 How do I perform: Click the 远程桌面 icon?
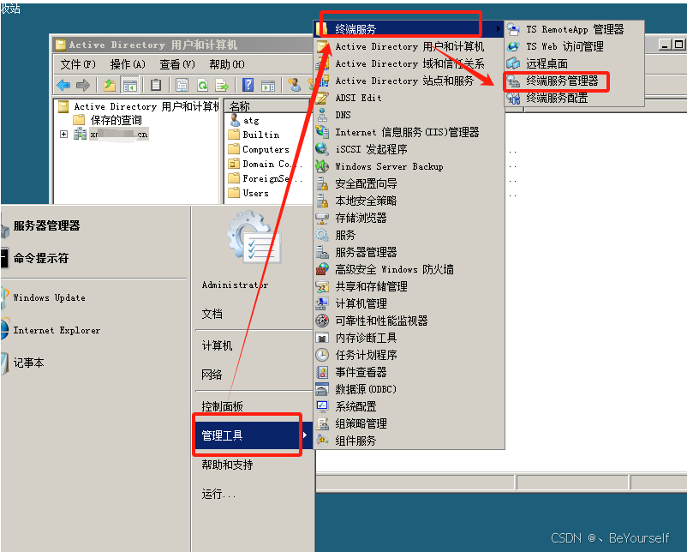click(513, 63)
